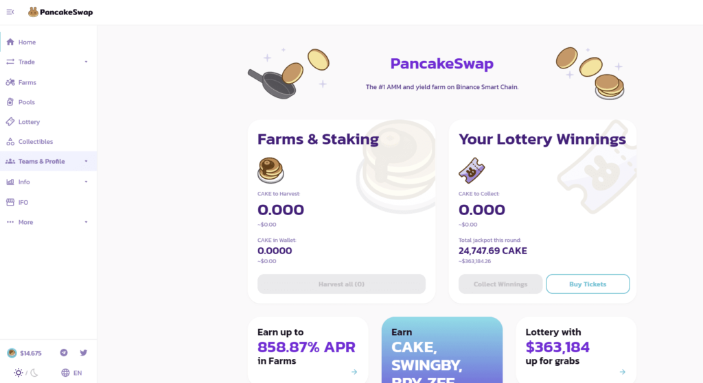Open the Twitter bird icon
The width and height of the screenshot is (703, 383).
coord(84,353)
